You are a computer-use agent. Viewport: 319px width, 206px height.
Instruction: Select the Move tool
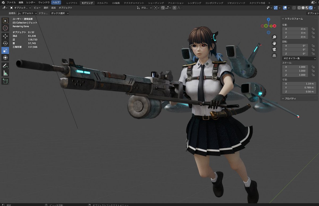click(x=5, y=36)
